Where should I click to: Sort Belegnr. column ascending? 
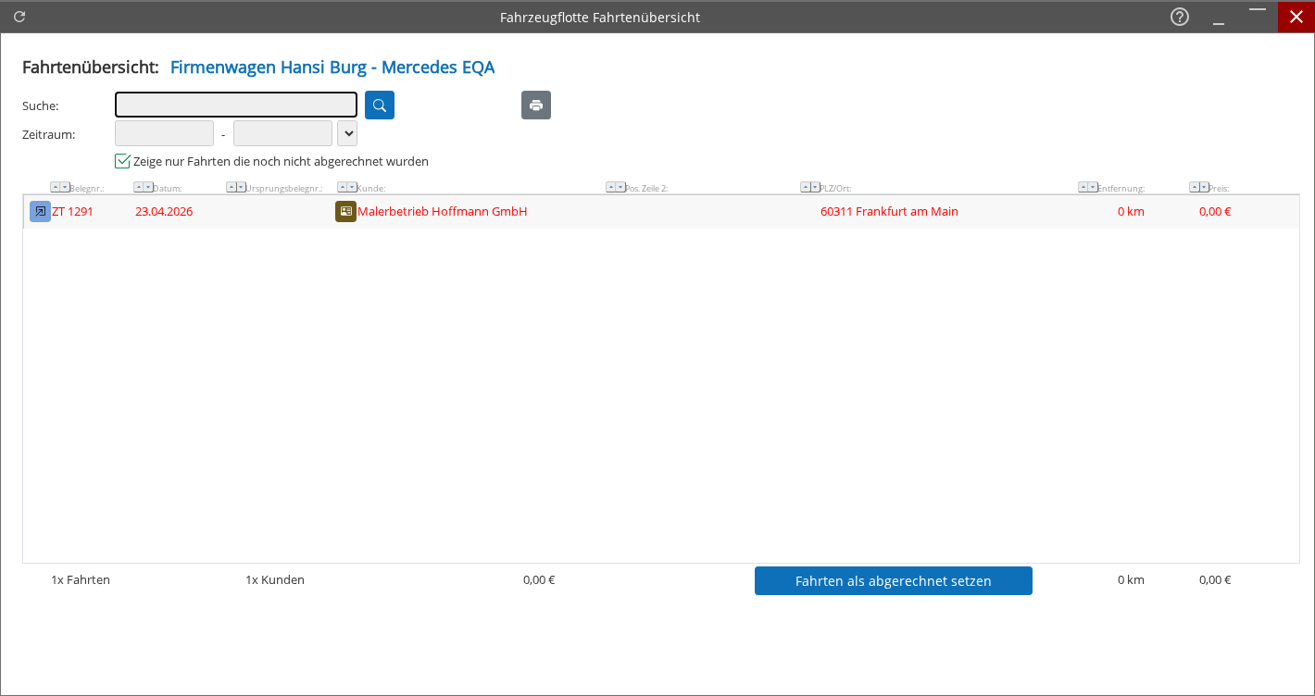point(56,187)
